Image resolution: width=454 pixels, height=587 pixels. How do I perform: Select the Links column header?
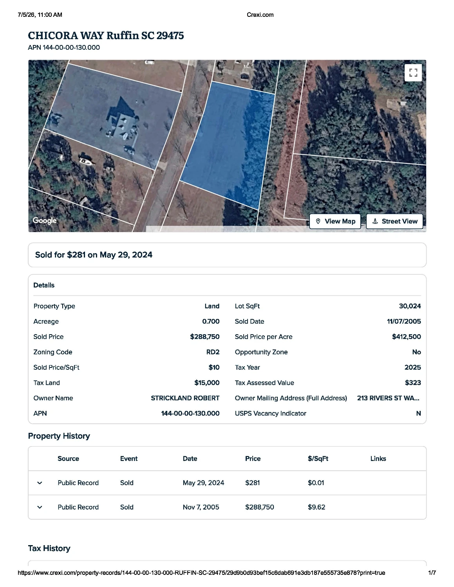pyautogui.click(x=378, y=459)
